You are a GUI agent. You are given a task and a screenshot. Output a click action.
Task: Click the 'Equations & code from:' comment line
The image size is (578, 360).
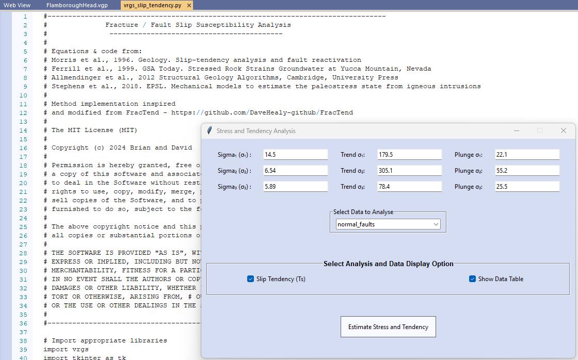point(92,51)
